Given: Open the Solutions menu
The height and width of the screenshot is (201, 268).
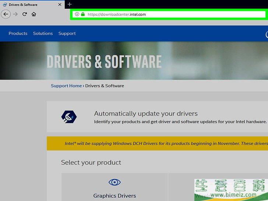Looking at the screenshot, I should tap(43, 33).
